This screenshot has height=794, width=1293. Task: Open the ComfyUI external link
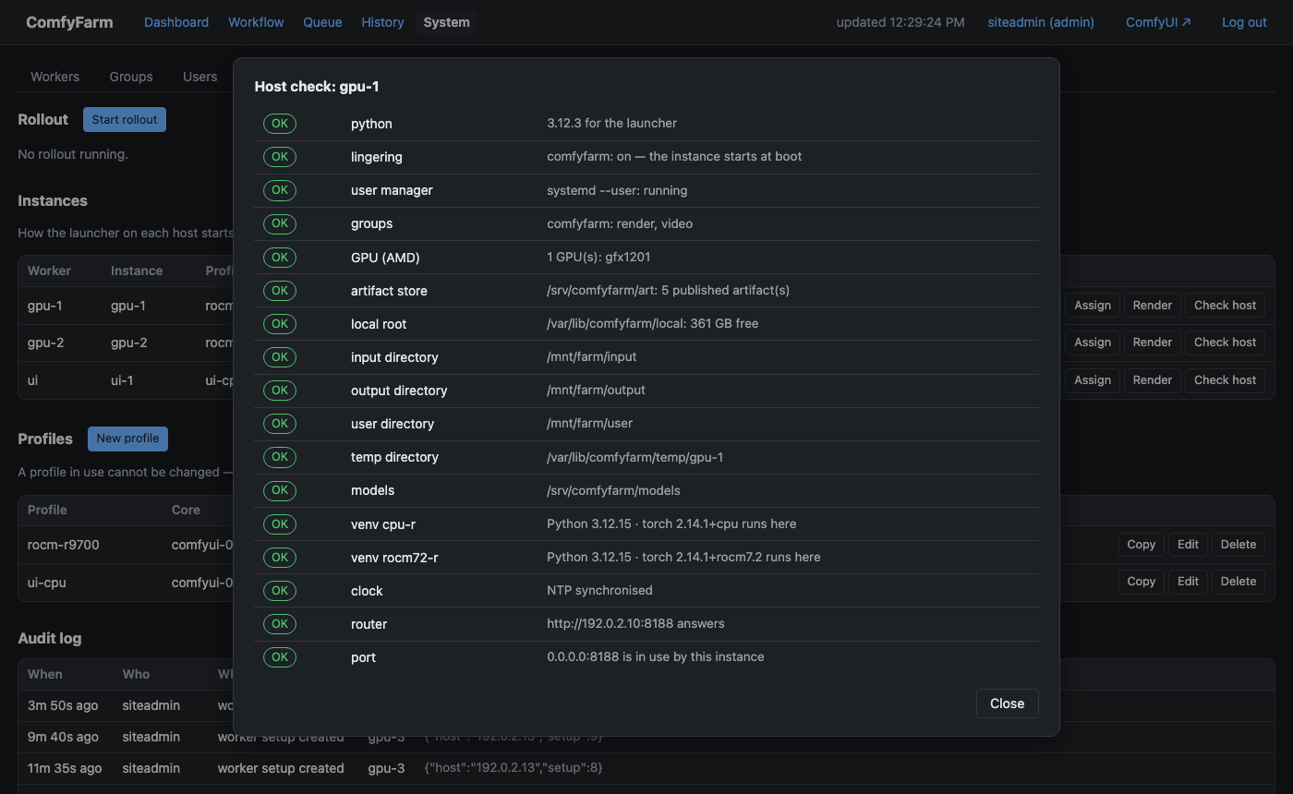tap(1158, 22)
